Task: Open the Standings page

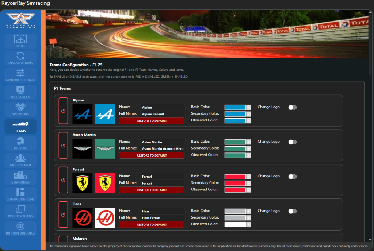Action: click(x=20, y=177)
